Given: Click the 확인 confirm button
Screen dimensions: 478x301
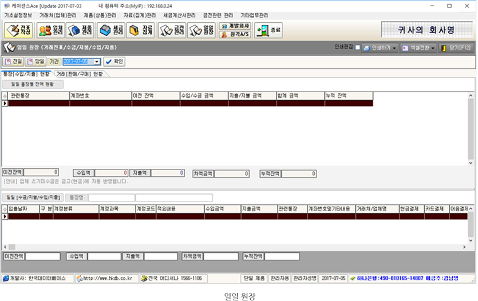Looking at the screenshot, I should [114, 61].
